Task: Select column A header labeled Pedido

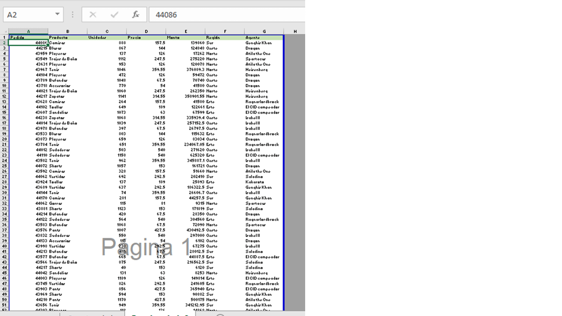Action: [29, 31]
